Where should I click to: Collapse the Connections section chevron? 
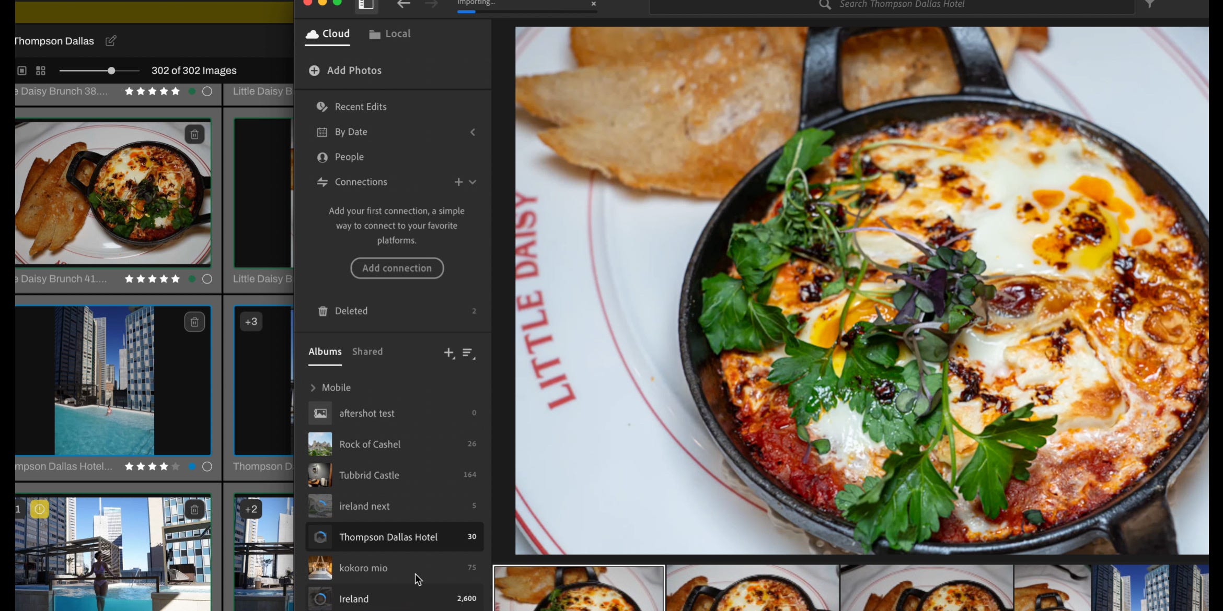pyautogui.click(x=473, y=182)
